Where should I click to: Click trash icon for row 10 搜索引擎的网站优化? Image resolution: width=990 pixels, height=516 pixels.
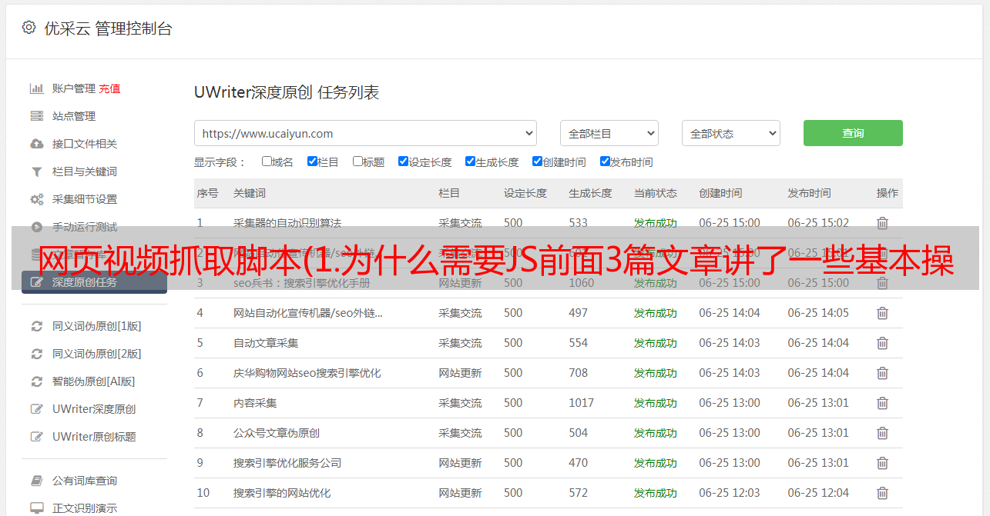(882, 493)
